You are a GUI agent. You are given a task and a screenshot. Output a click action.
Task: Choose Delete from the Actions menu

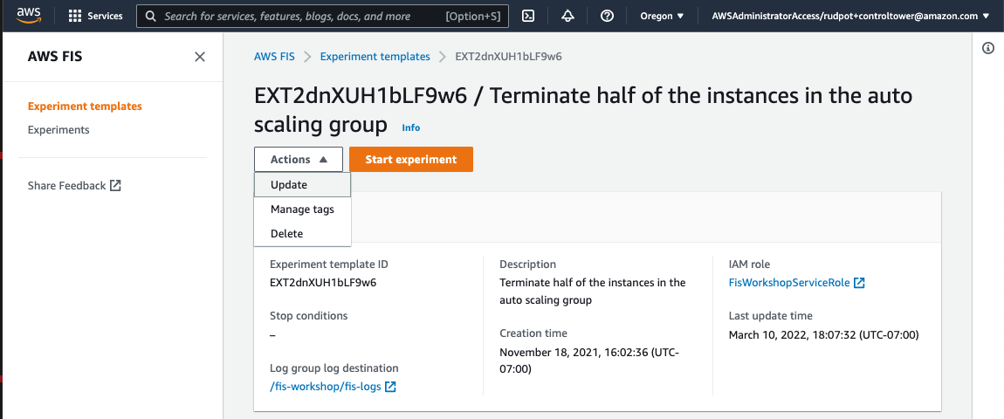tap(302, 233)
